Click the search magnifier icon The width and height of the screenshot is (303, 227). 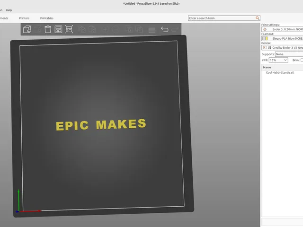coord(258,18)
